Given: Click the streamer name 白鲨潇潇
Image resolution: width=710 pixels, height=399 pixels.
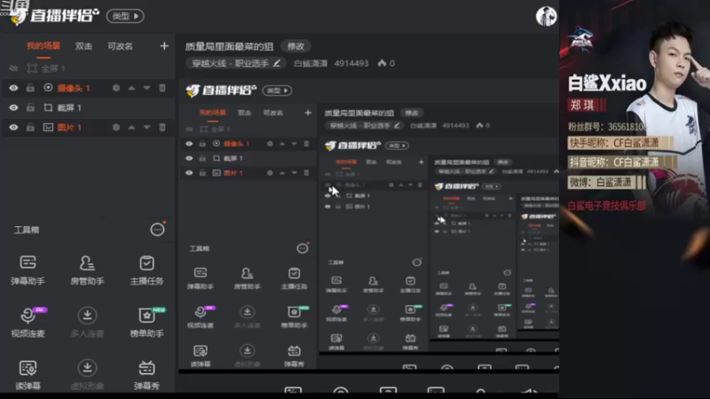Looking at the screenshot, I should [x=311, y=63].
